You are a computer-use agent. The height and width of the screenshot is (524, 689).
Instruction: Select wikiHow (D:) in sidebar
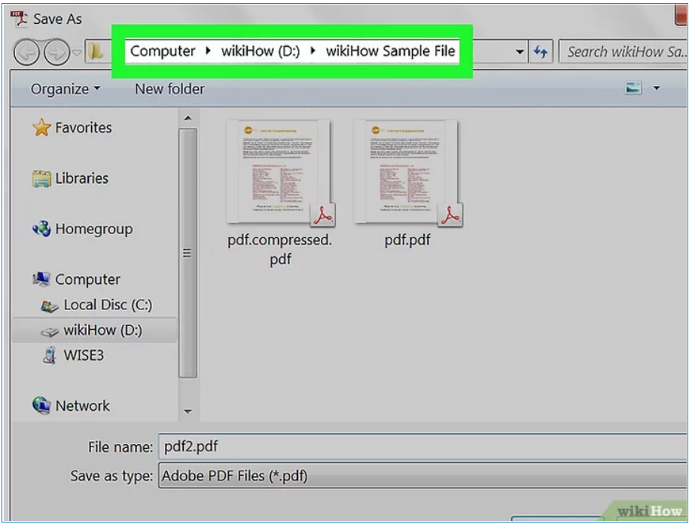[103, 330]
